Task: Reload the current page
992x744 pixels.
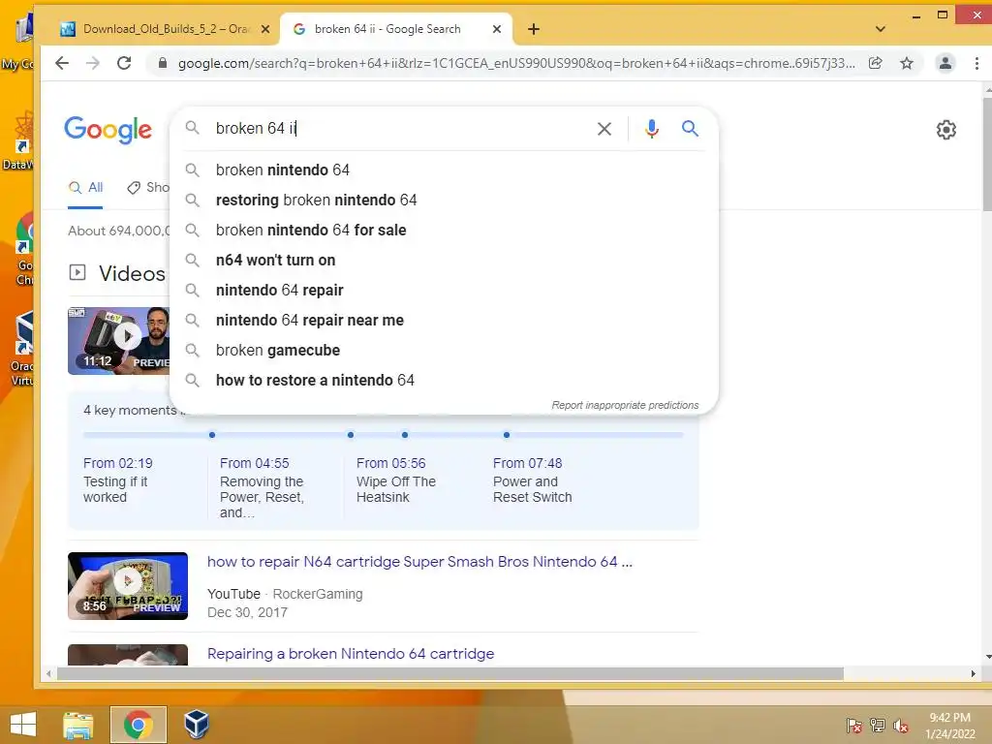Action: (124, 63)
